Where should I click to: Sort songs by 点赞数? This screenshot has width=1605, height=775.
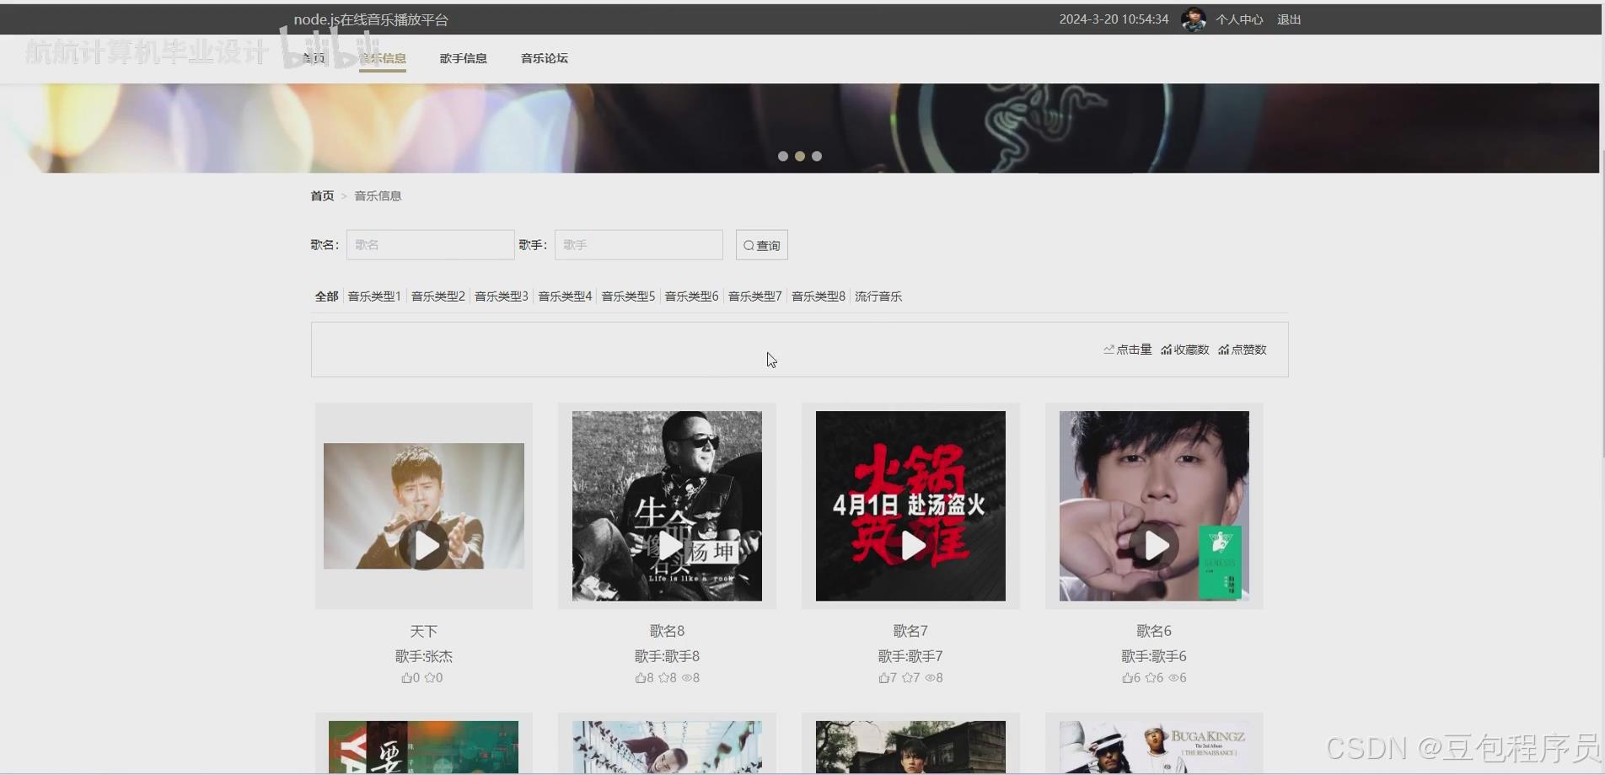click(1243, 350)
